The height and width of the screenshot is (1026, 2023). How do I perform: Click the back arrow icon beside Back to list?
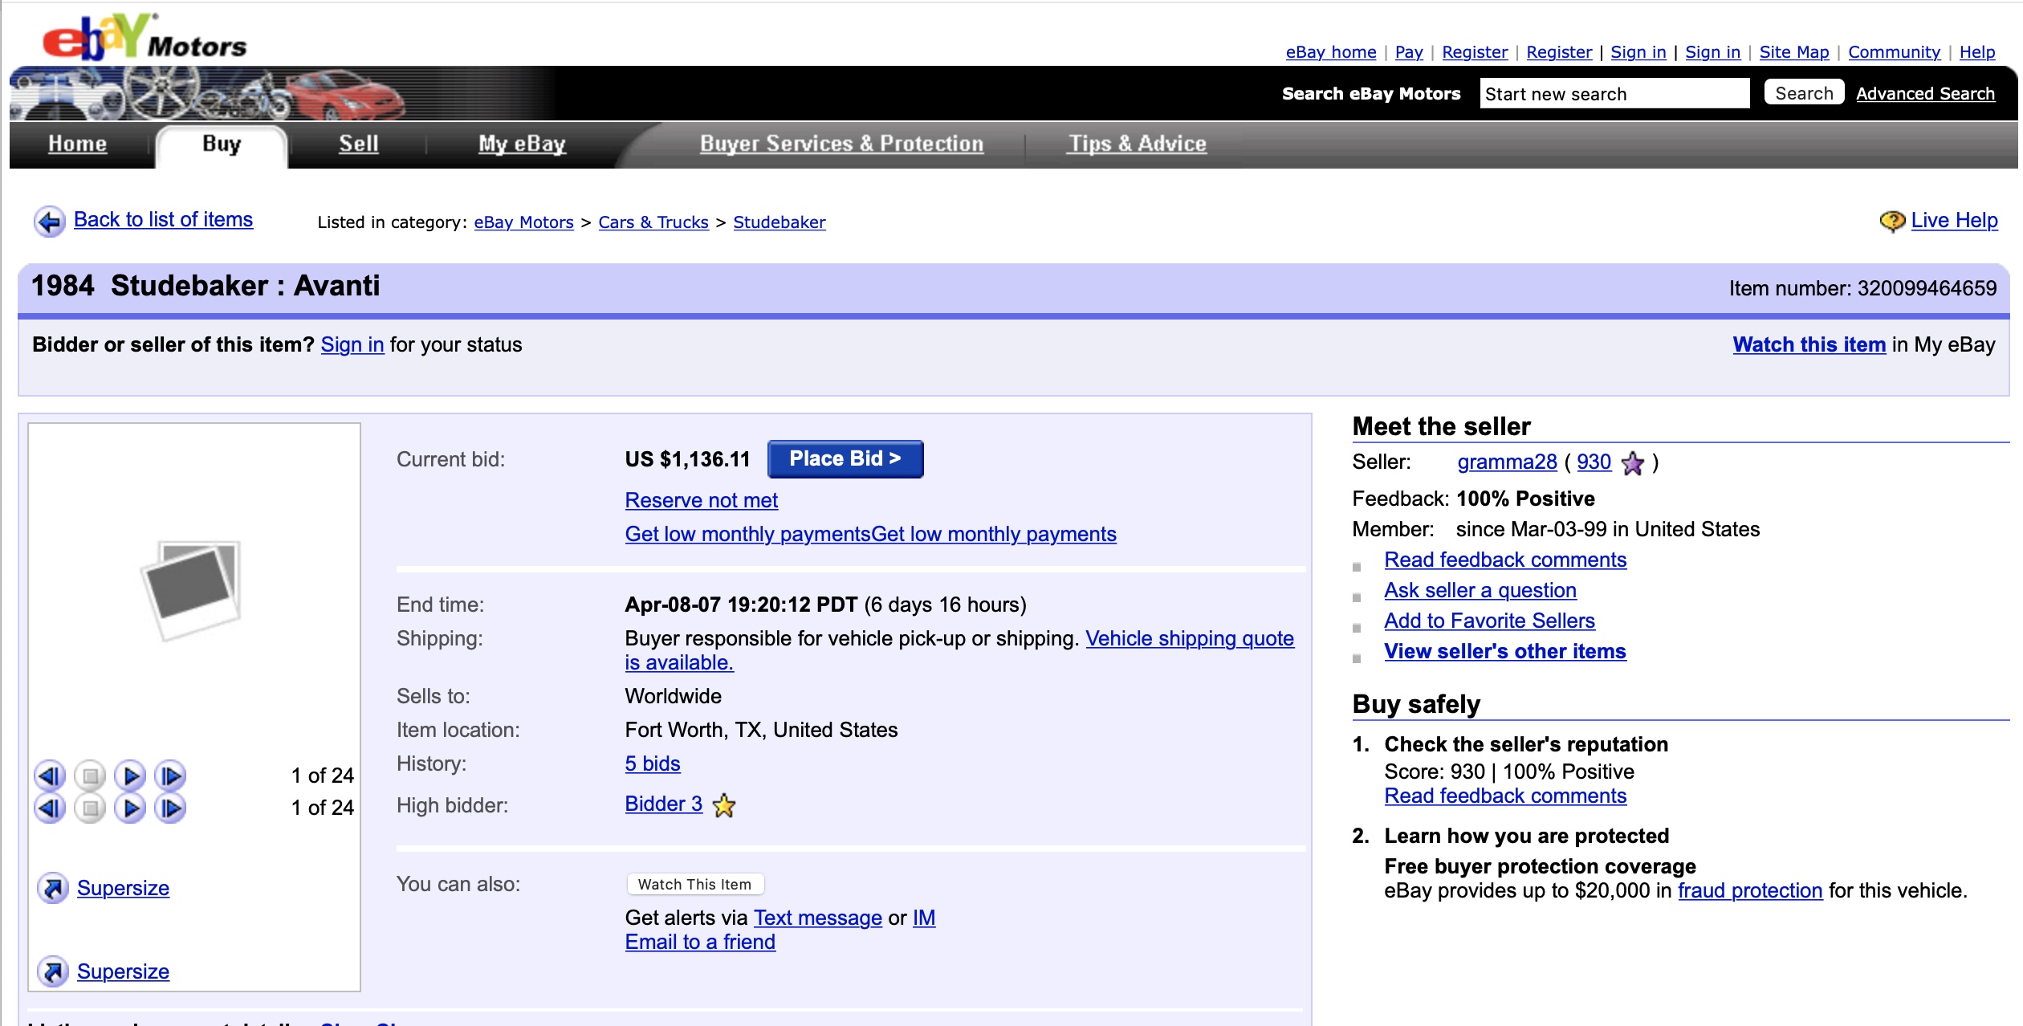pos(50,221)
